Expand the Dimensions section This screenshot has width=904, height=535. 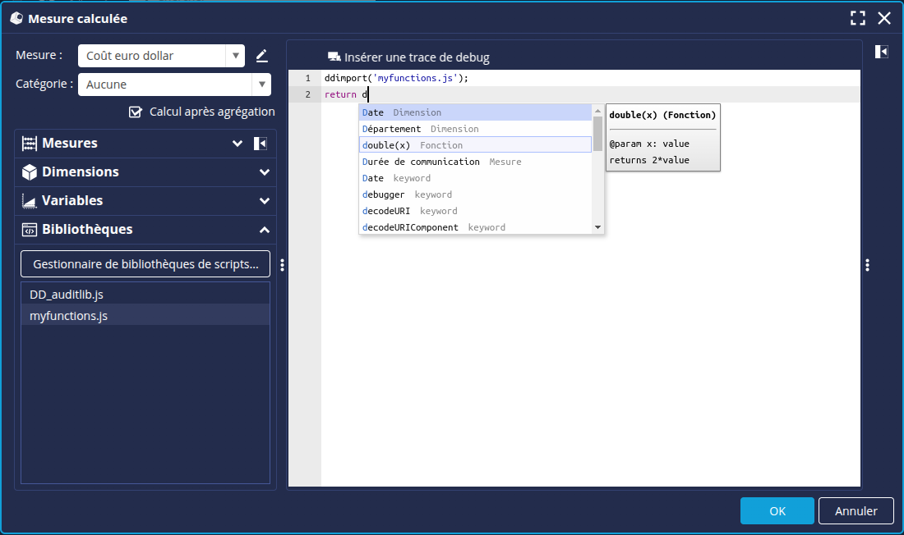(x=264, y=171)
